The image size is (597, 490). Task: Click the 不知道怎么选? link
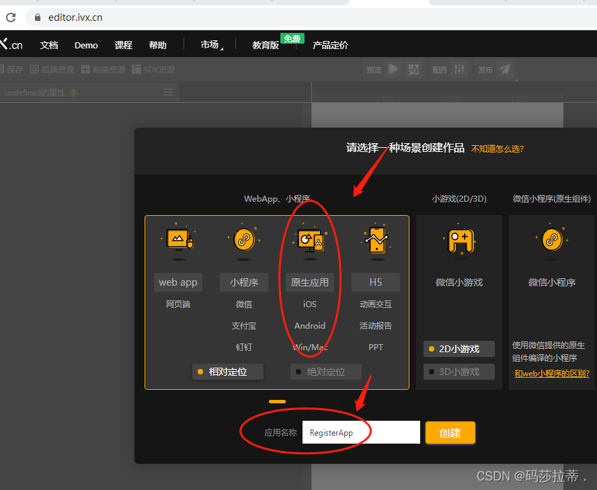(497, 149)
